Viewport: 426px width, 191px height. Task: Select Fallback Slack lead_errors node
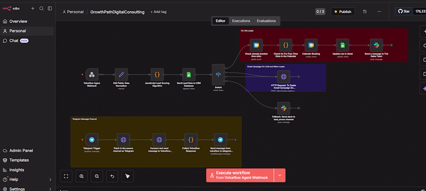coord(283,108)
